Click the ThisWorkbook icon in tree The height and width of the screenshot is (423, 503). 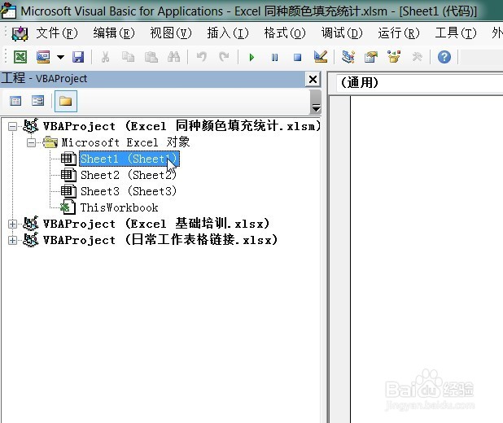pyautogui.click(x=68, y=207)
